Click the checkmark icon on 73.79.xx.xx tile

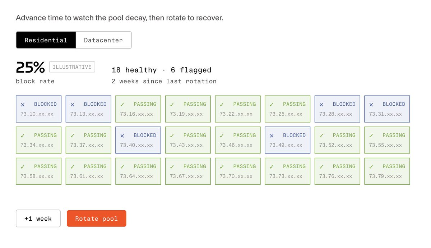371,167
